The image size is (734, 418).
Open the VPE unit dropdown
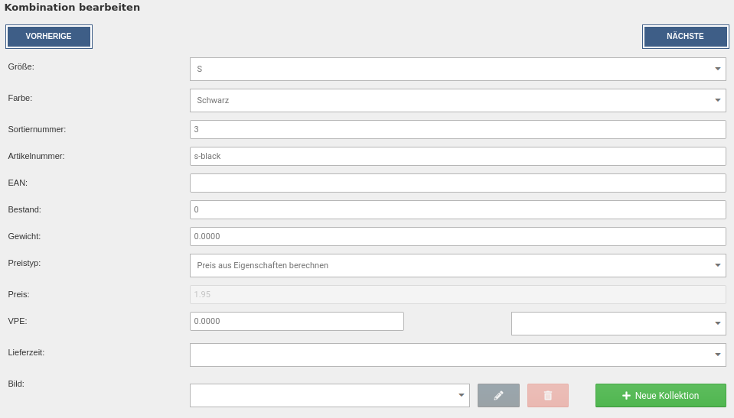[x=618, y=323]
